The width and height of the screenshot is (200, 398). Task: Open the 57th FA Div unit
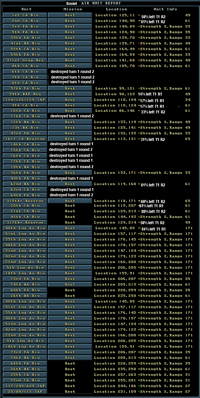click(x=25, y=89)
